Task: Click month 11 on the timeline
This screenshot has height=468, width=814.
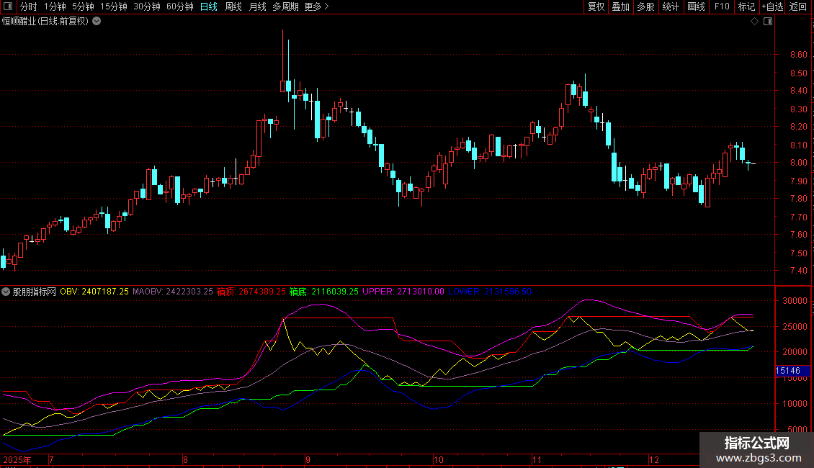Action: (x=537, y=459)
